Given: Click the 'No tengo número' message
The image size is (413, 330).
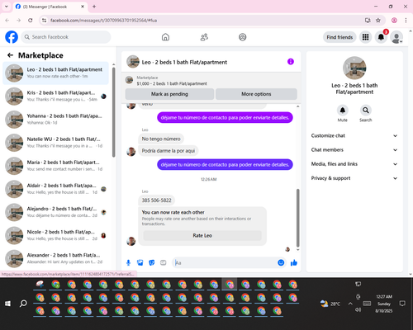Looking at the screenshot, I should coord(161,139).
